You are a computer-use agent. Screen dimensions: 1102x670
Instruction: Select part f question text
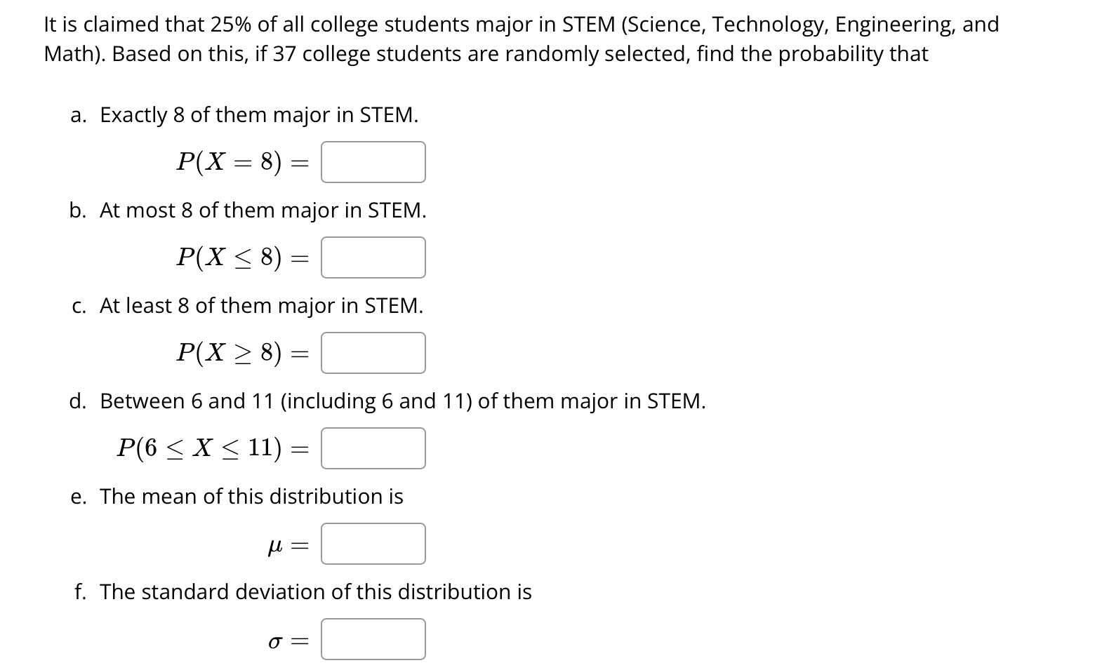click(302, 591)
